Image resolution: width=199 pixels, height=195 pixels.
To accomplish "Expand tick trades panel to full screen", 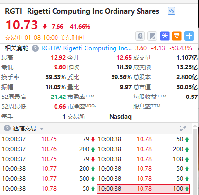I will [x=183, y=129].
